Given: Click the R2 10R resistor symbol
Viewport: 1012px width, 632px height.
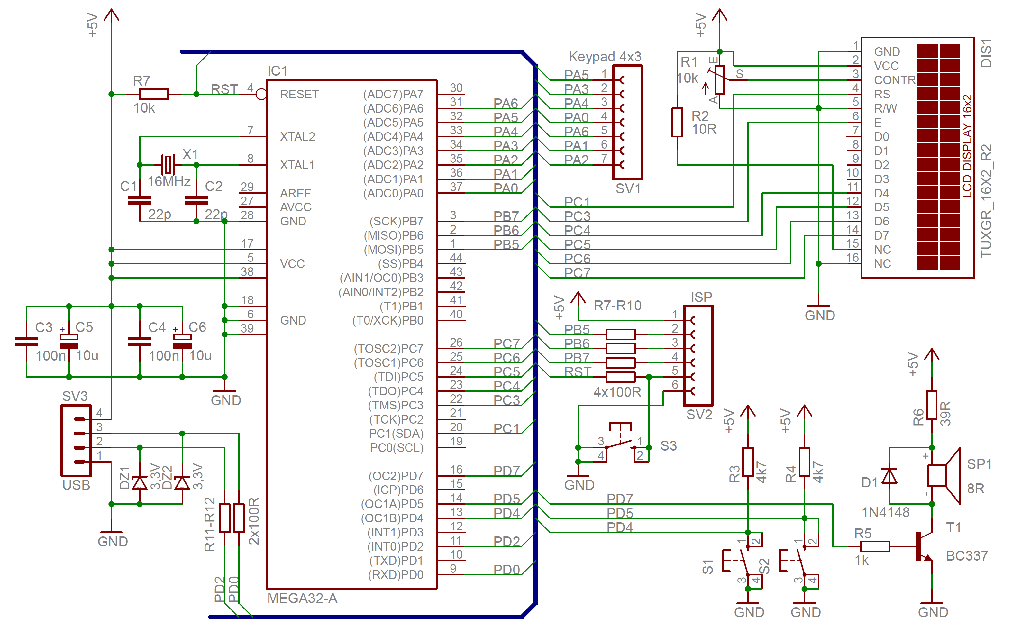Looking at the screenshot, I should pyautogui.click(x=677, y=122).
